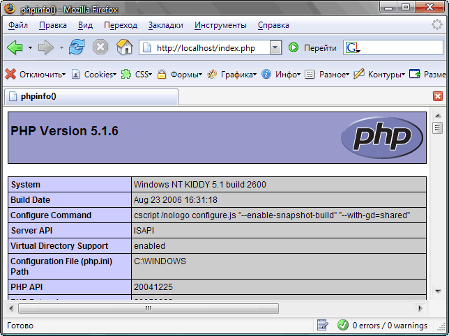Click the Разное list icon
The image size is (449, 336).
click(x=310, y=75)
